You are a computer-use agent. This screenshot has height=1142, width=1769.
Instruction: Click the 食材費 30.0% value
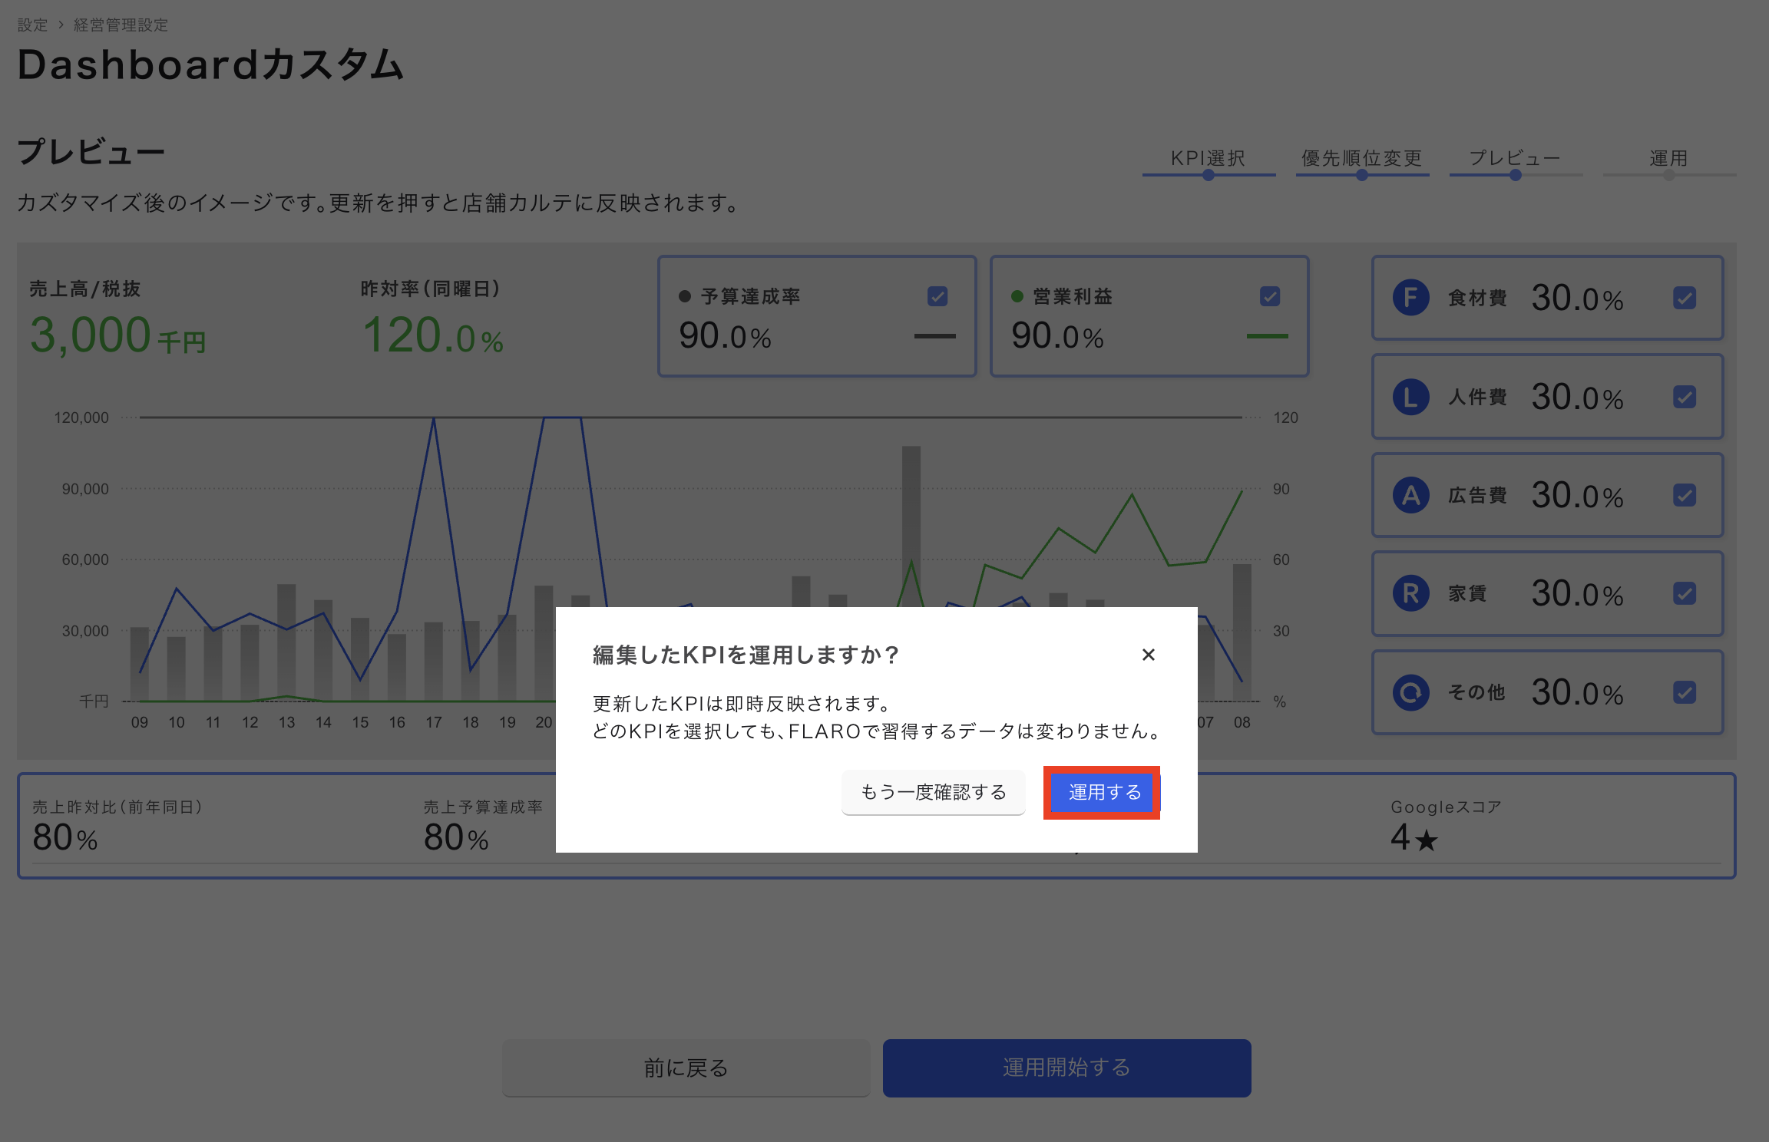[x=1577, y=298]
